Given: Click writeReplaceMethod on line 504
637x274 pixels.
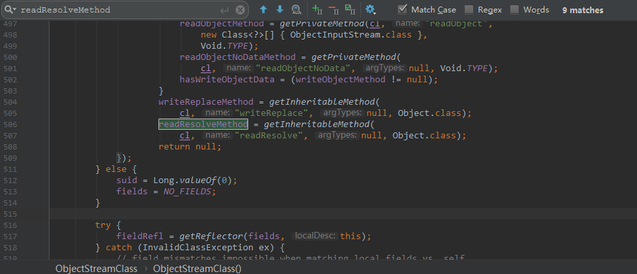Looking at the screenshot, I should pos(206,101).
